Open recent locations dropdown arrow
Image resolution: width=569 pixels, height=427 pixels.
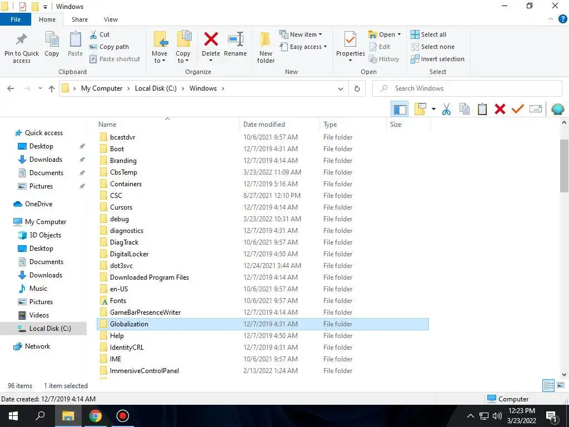(40, 88)
